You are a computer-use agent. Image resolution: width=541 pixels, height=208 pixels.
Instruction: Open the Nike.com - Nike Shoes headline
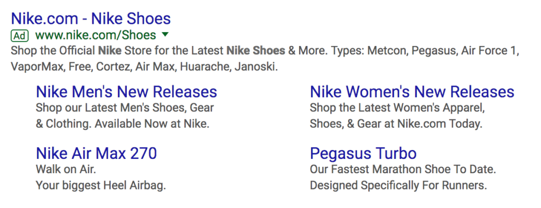coord(91,18)
